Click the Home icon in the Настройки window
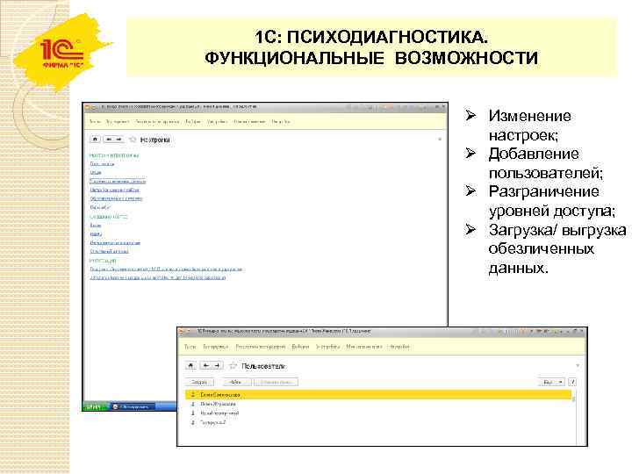The height and width of the screenshot is (474, 632). pos(95,140)
